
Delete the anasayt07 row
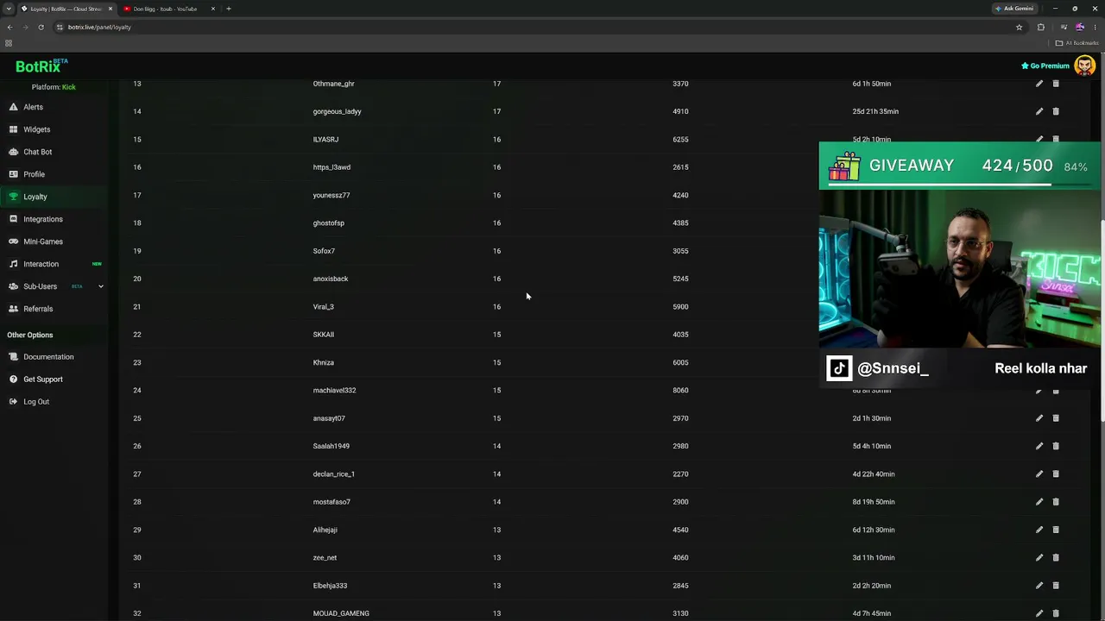click(1056, 418)
